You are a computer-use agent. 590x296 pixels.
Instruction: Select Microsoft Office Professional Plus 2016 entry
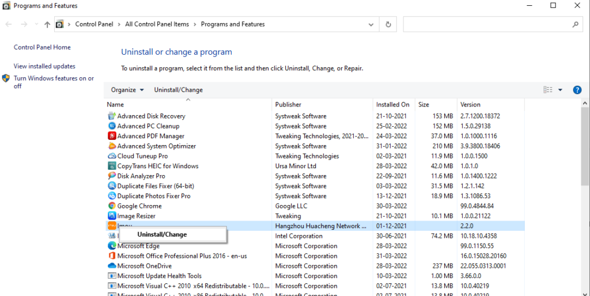tap(314, 256)
